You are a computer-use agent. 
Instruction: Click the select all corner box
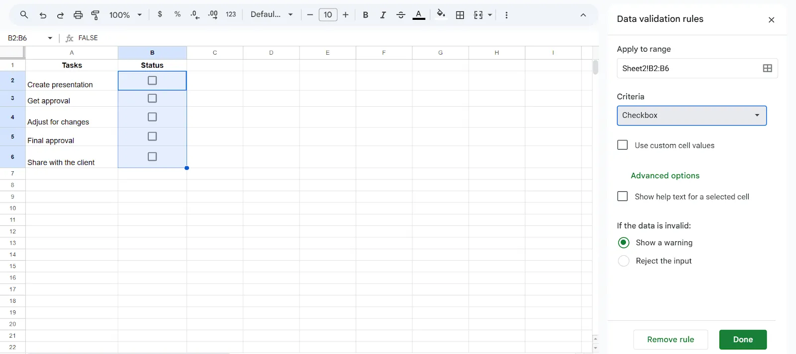click(12, 53)
